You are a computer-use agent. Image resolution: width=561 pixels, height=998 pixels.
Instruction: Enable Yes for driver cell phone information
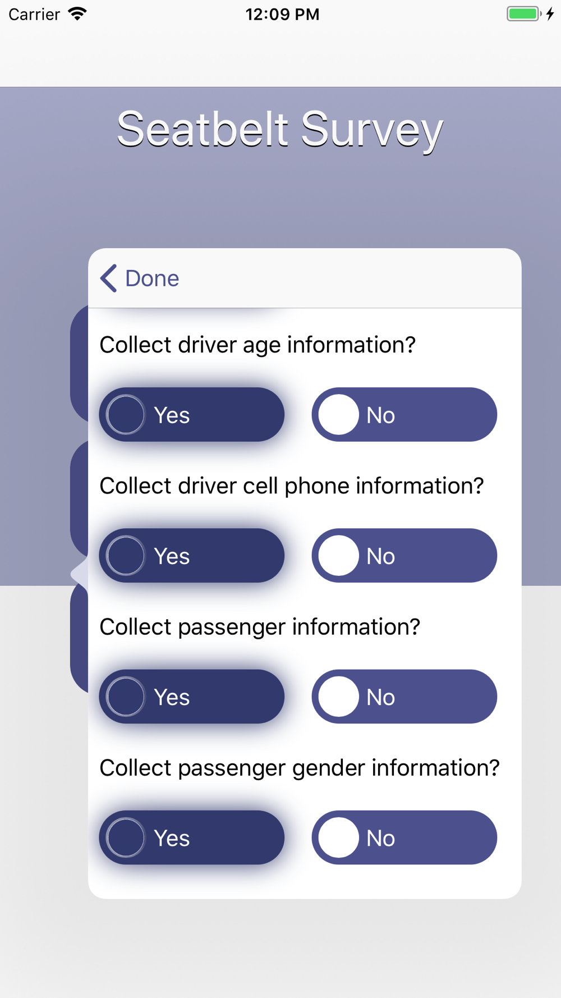(191, 556)
